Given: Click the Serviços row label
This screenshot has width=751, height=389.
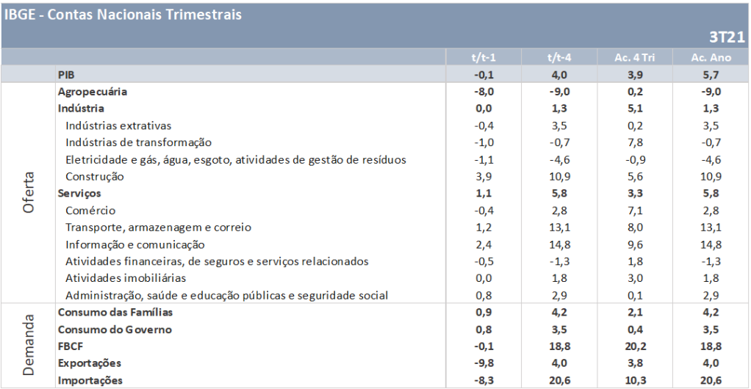Looking at the screenshot, I should pyautogui.click(x=79, y=193).
